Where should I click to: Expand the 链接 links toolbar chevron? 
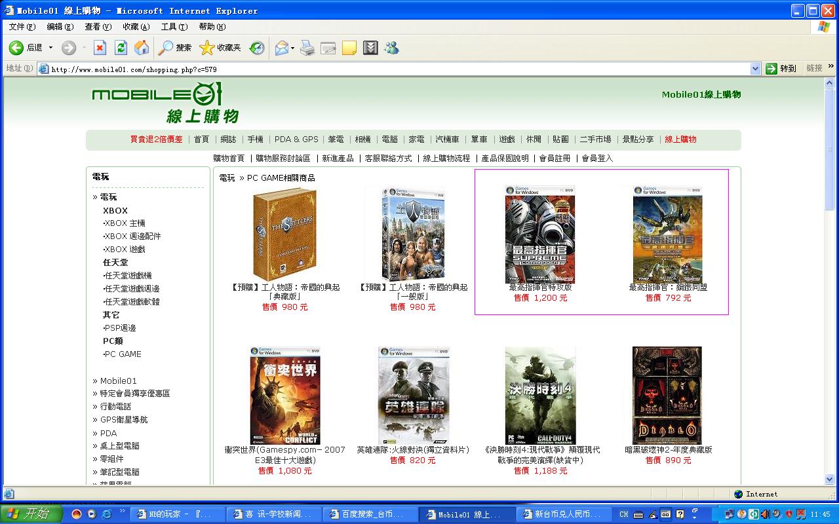point(832,67)
